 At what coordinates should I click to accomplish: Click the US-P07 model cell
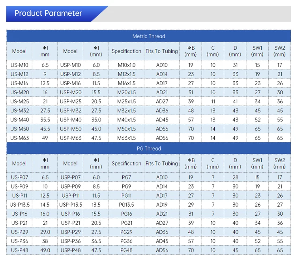[x=19, y=177]
